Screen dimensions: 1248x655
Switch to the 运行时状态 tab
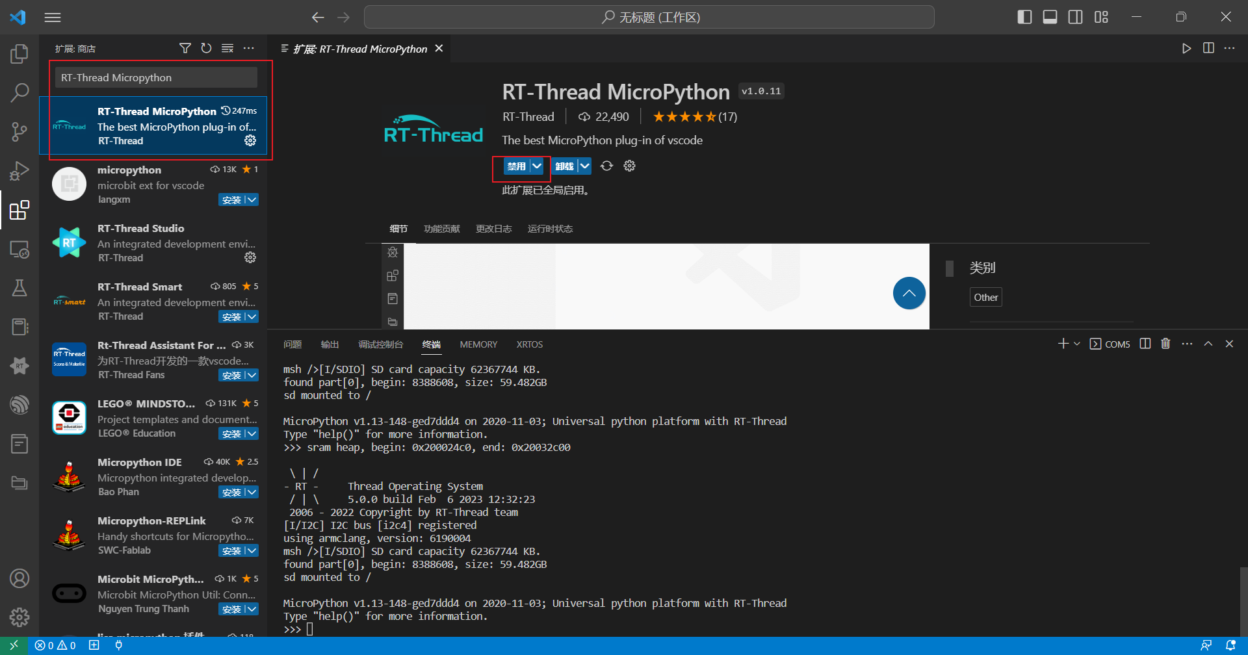[550, 229]
